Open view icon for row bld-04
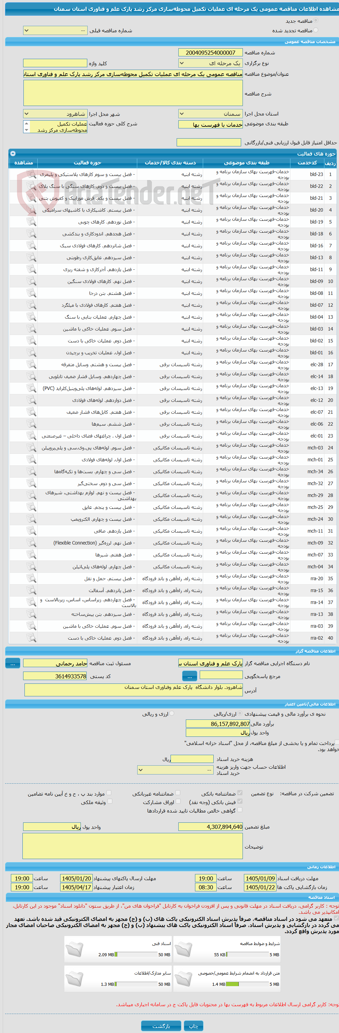The width and height of the screenshot is (339, 1033). coord(31,317)
